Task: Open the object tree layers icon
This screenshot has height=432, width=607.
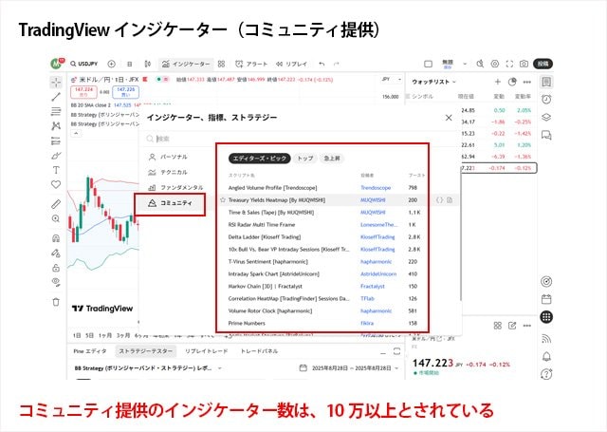Action: point(546,118)
